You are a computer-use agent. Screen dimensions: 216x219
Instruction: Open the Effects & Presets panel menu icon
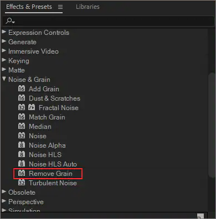[60, 7]
